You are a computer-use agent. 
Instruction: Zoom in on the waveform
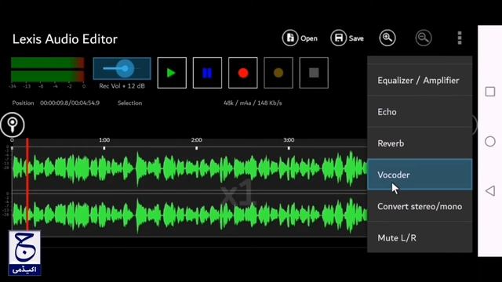pyautogui.click(x=387, y=38)
